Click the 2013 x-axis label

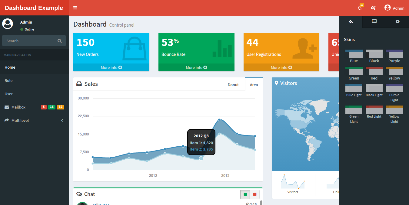225,176
